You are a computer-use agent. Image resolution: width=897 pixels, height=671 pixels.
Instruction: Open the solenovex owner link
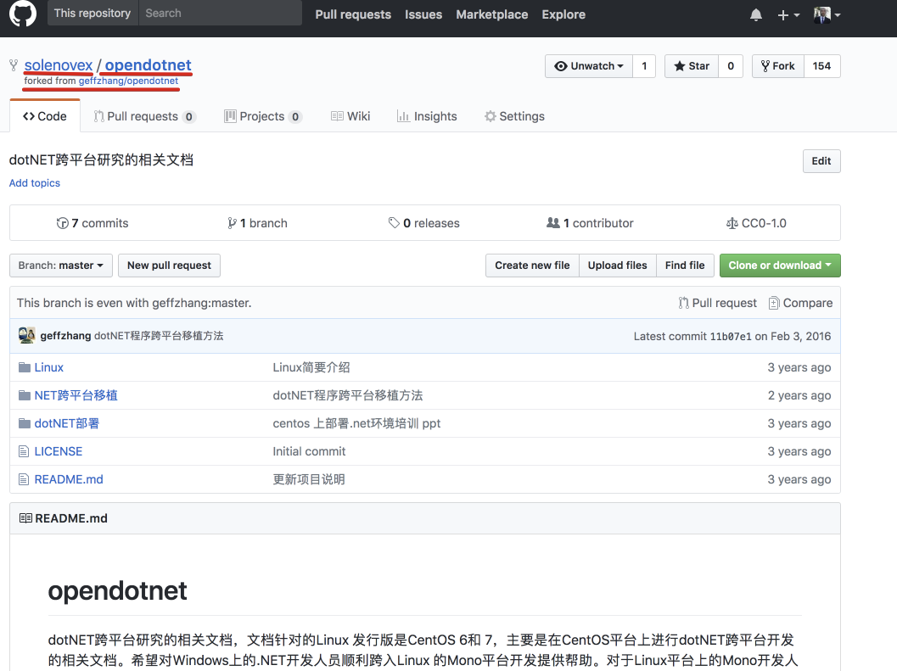pos(59,65)
